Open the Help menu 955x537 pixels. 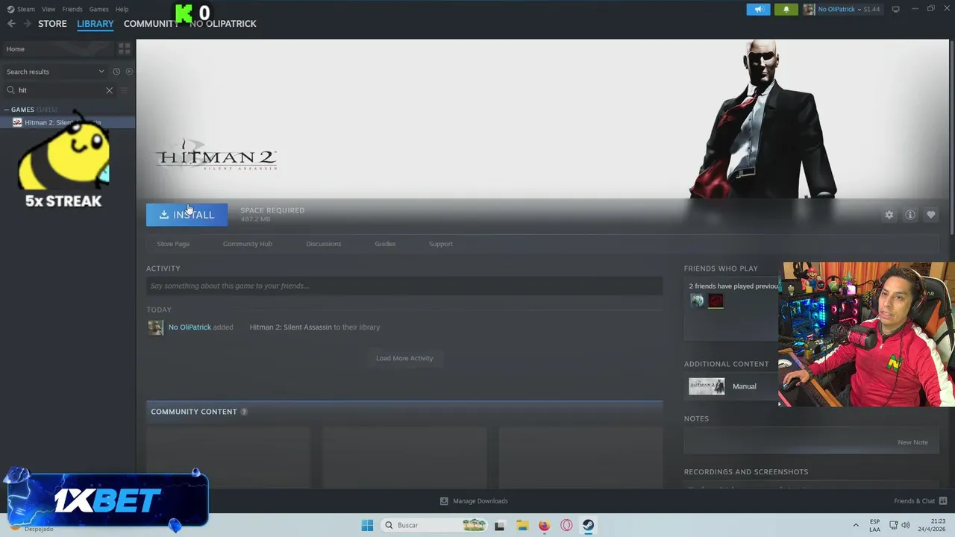click(x=122, y=9)
